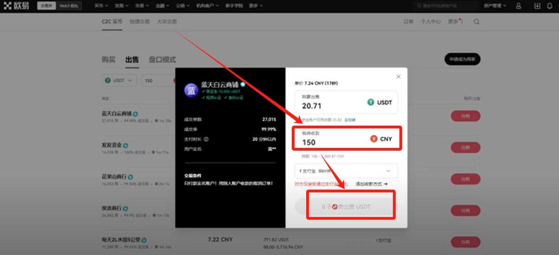Click the download app icon
The image size is (559, 255).
tap(537, 6)
